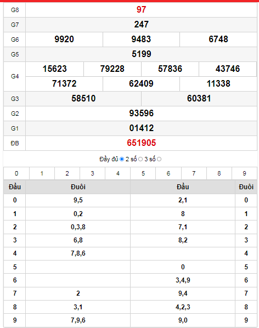Screen dimensions: 259x328
Task: Pick digit 7 in the number filter row
Action: coord(194,173)
